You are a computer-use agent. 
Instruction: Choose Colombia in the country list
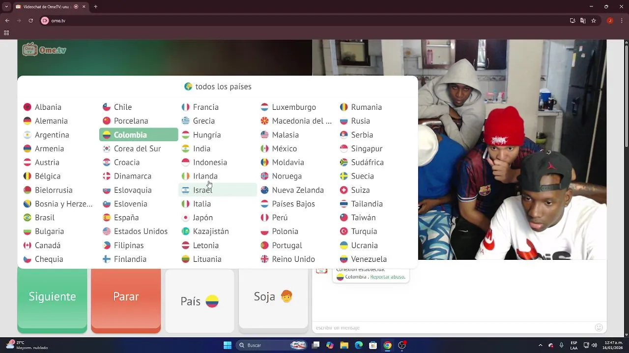[x=139, y=135]
